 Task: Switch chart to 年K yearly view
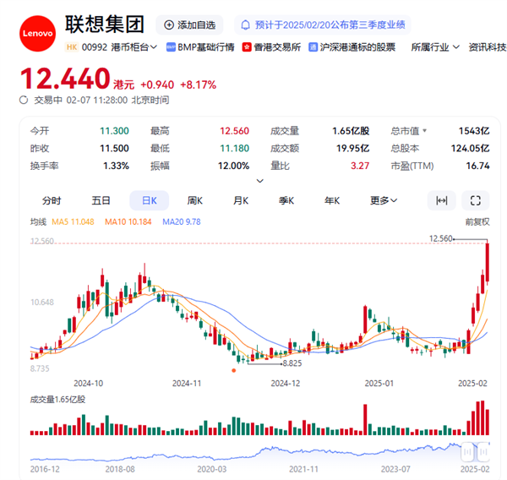click(332, 200)
